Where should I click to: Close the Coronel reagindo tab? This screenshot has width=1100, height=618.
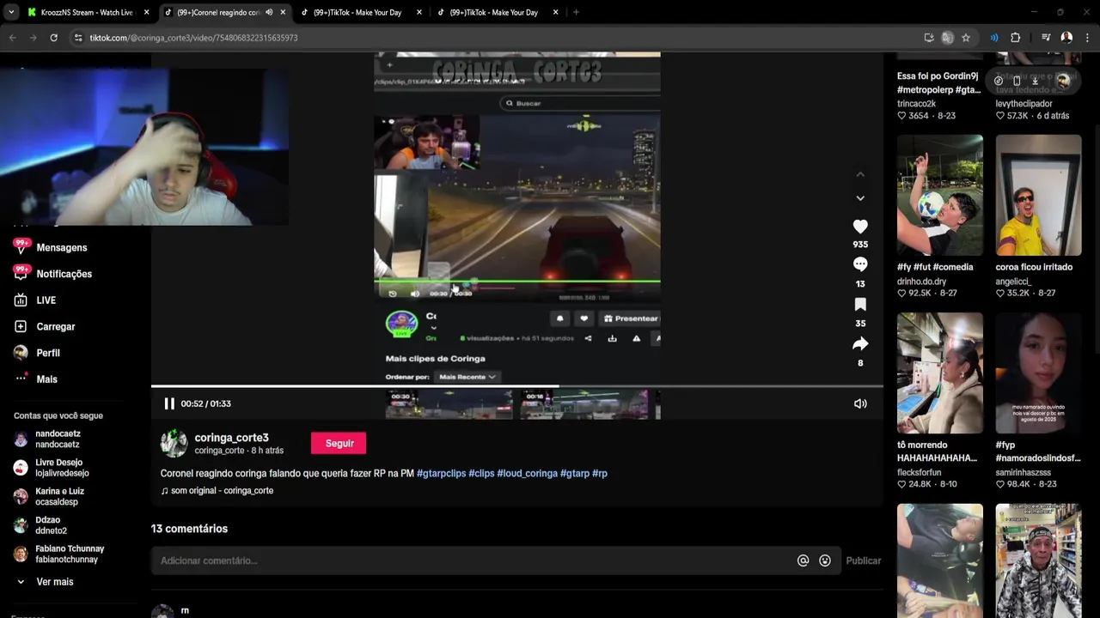[x=283, y=13]
